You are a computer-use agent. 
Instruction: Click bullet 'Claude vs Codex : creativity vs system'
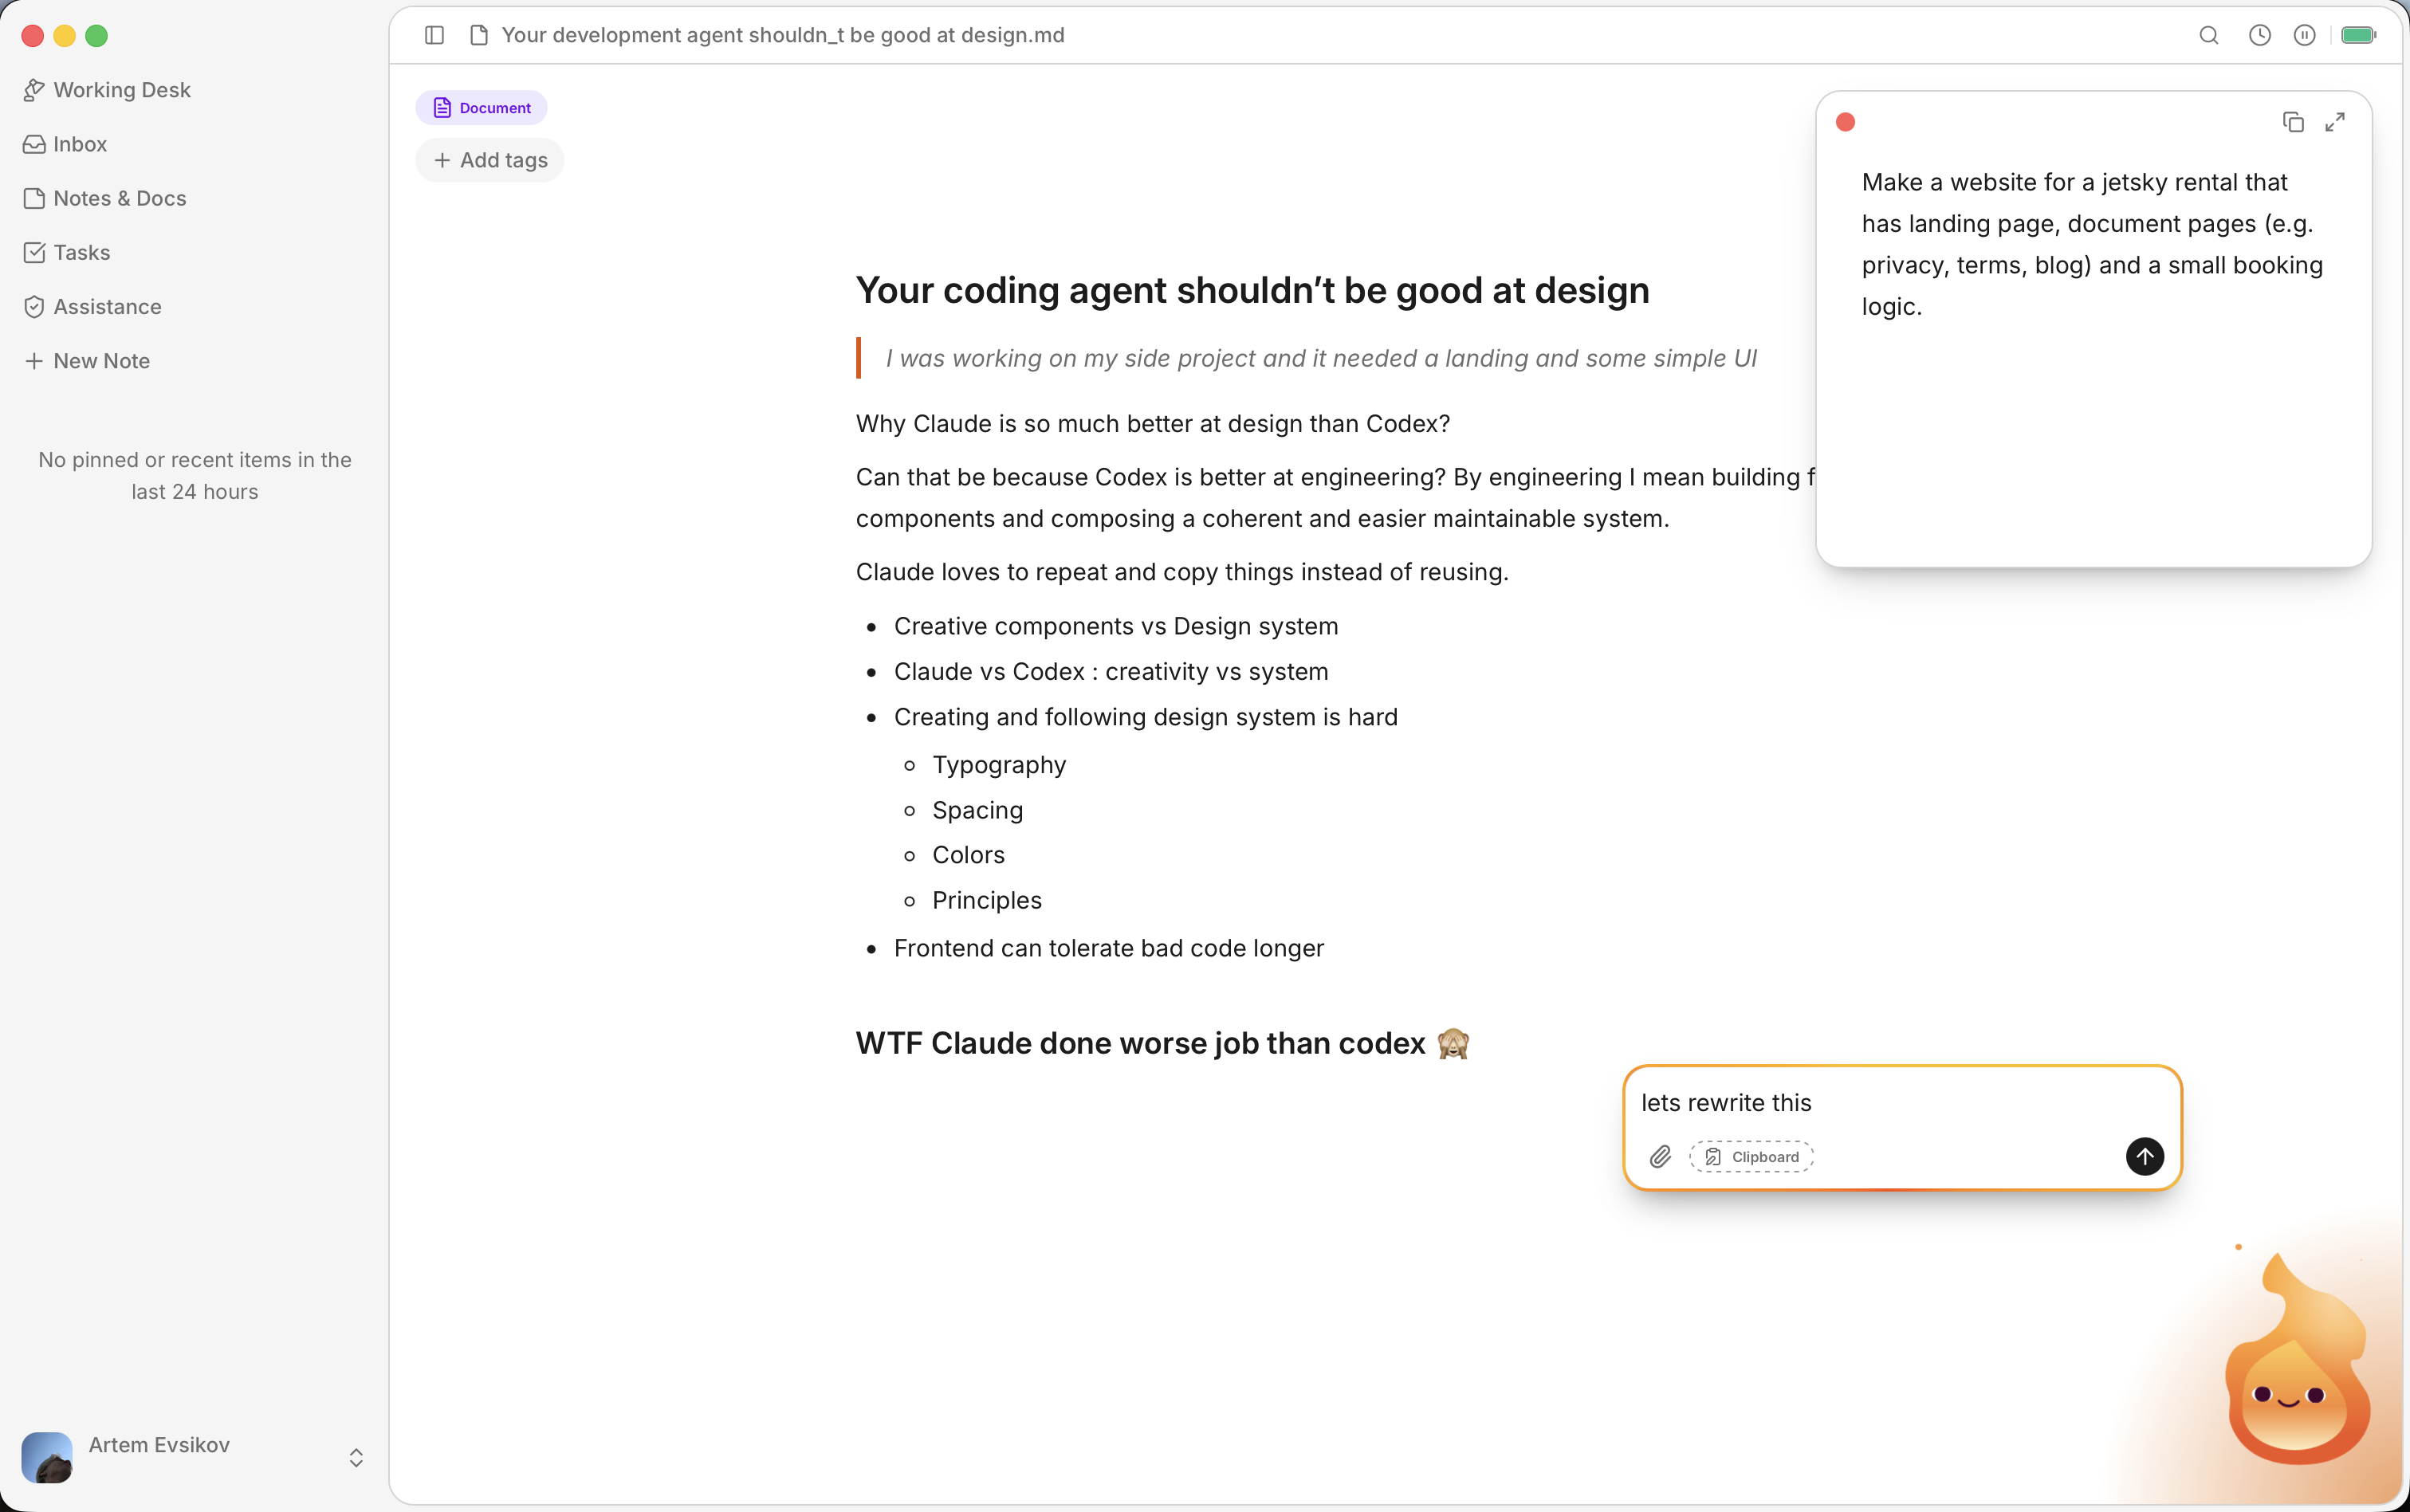coord(1111,671)
